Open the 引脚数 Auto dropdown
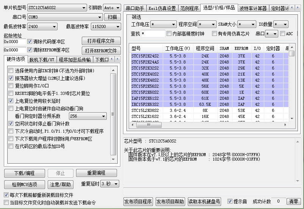 (112, 8)
